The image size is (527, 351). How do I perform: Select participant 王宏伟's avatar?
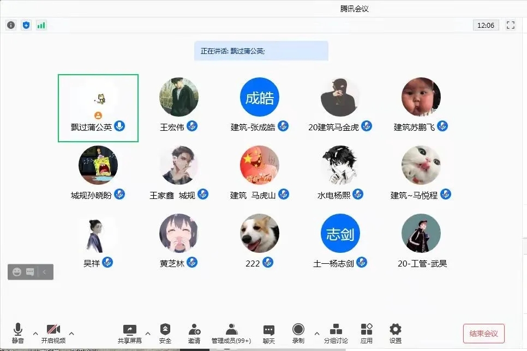(x=179, y=97)
